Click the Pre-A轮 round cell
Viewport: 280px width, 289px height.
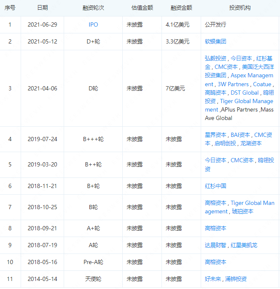tap(93, 262)
